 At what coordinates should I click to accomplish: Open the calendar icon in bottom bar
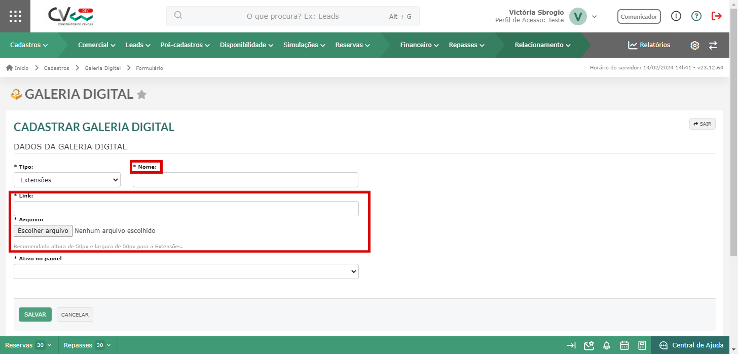coord(624,345)
